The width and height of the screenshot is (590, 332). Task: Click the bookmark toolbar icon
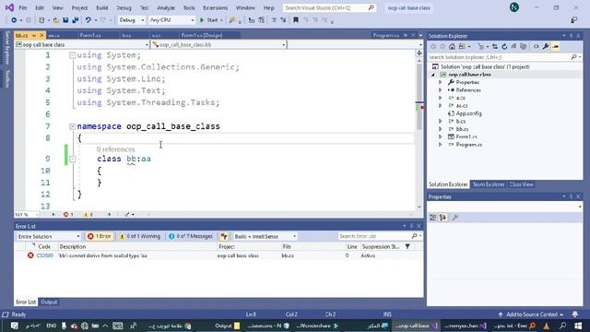coord(296,20)
